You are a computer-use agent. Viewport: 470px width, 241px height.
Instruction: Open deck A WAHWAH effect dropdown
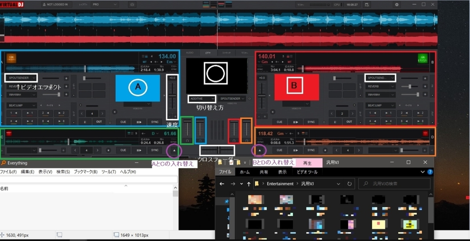point(21,95)
